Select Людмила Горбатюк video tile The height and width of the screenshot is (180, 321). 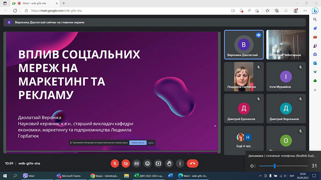pyautogui.click(x=244, y=77)
